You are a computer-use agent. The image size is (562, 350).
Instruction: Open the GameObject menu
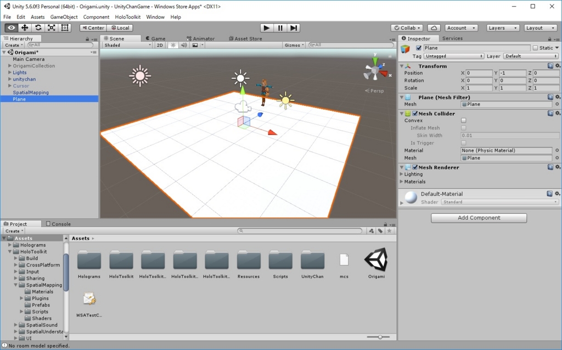pyautogui.click(x=64, y=17)
